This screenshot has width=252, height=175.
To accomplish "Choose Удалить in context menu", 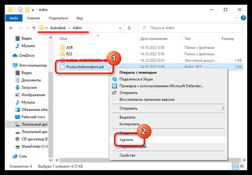I will point(126,140).
